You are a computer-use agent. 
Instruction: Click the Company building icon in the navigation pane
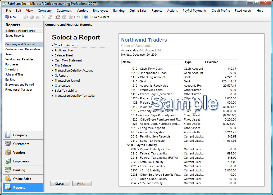tap(8, 135)
